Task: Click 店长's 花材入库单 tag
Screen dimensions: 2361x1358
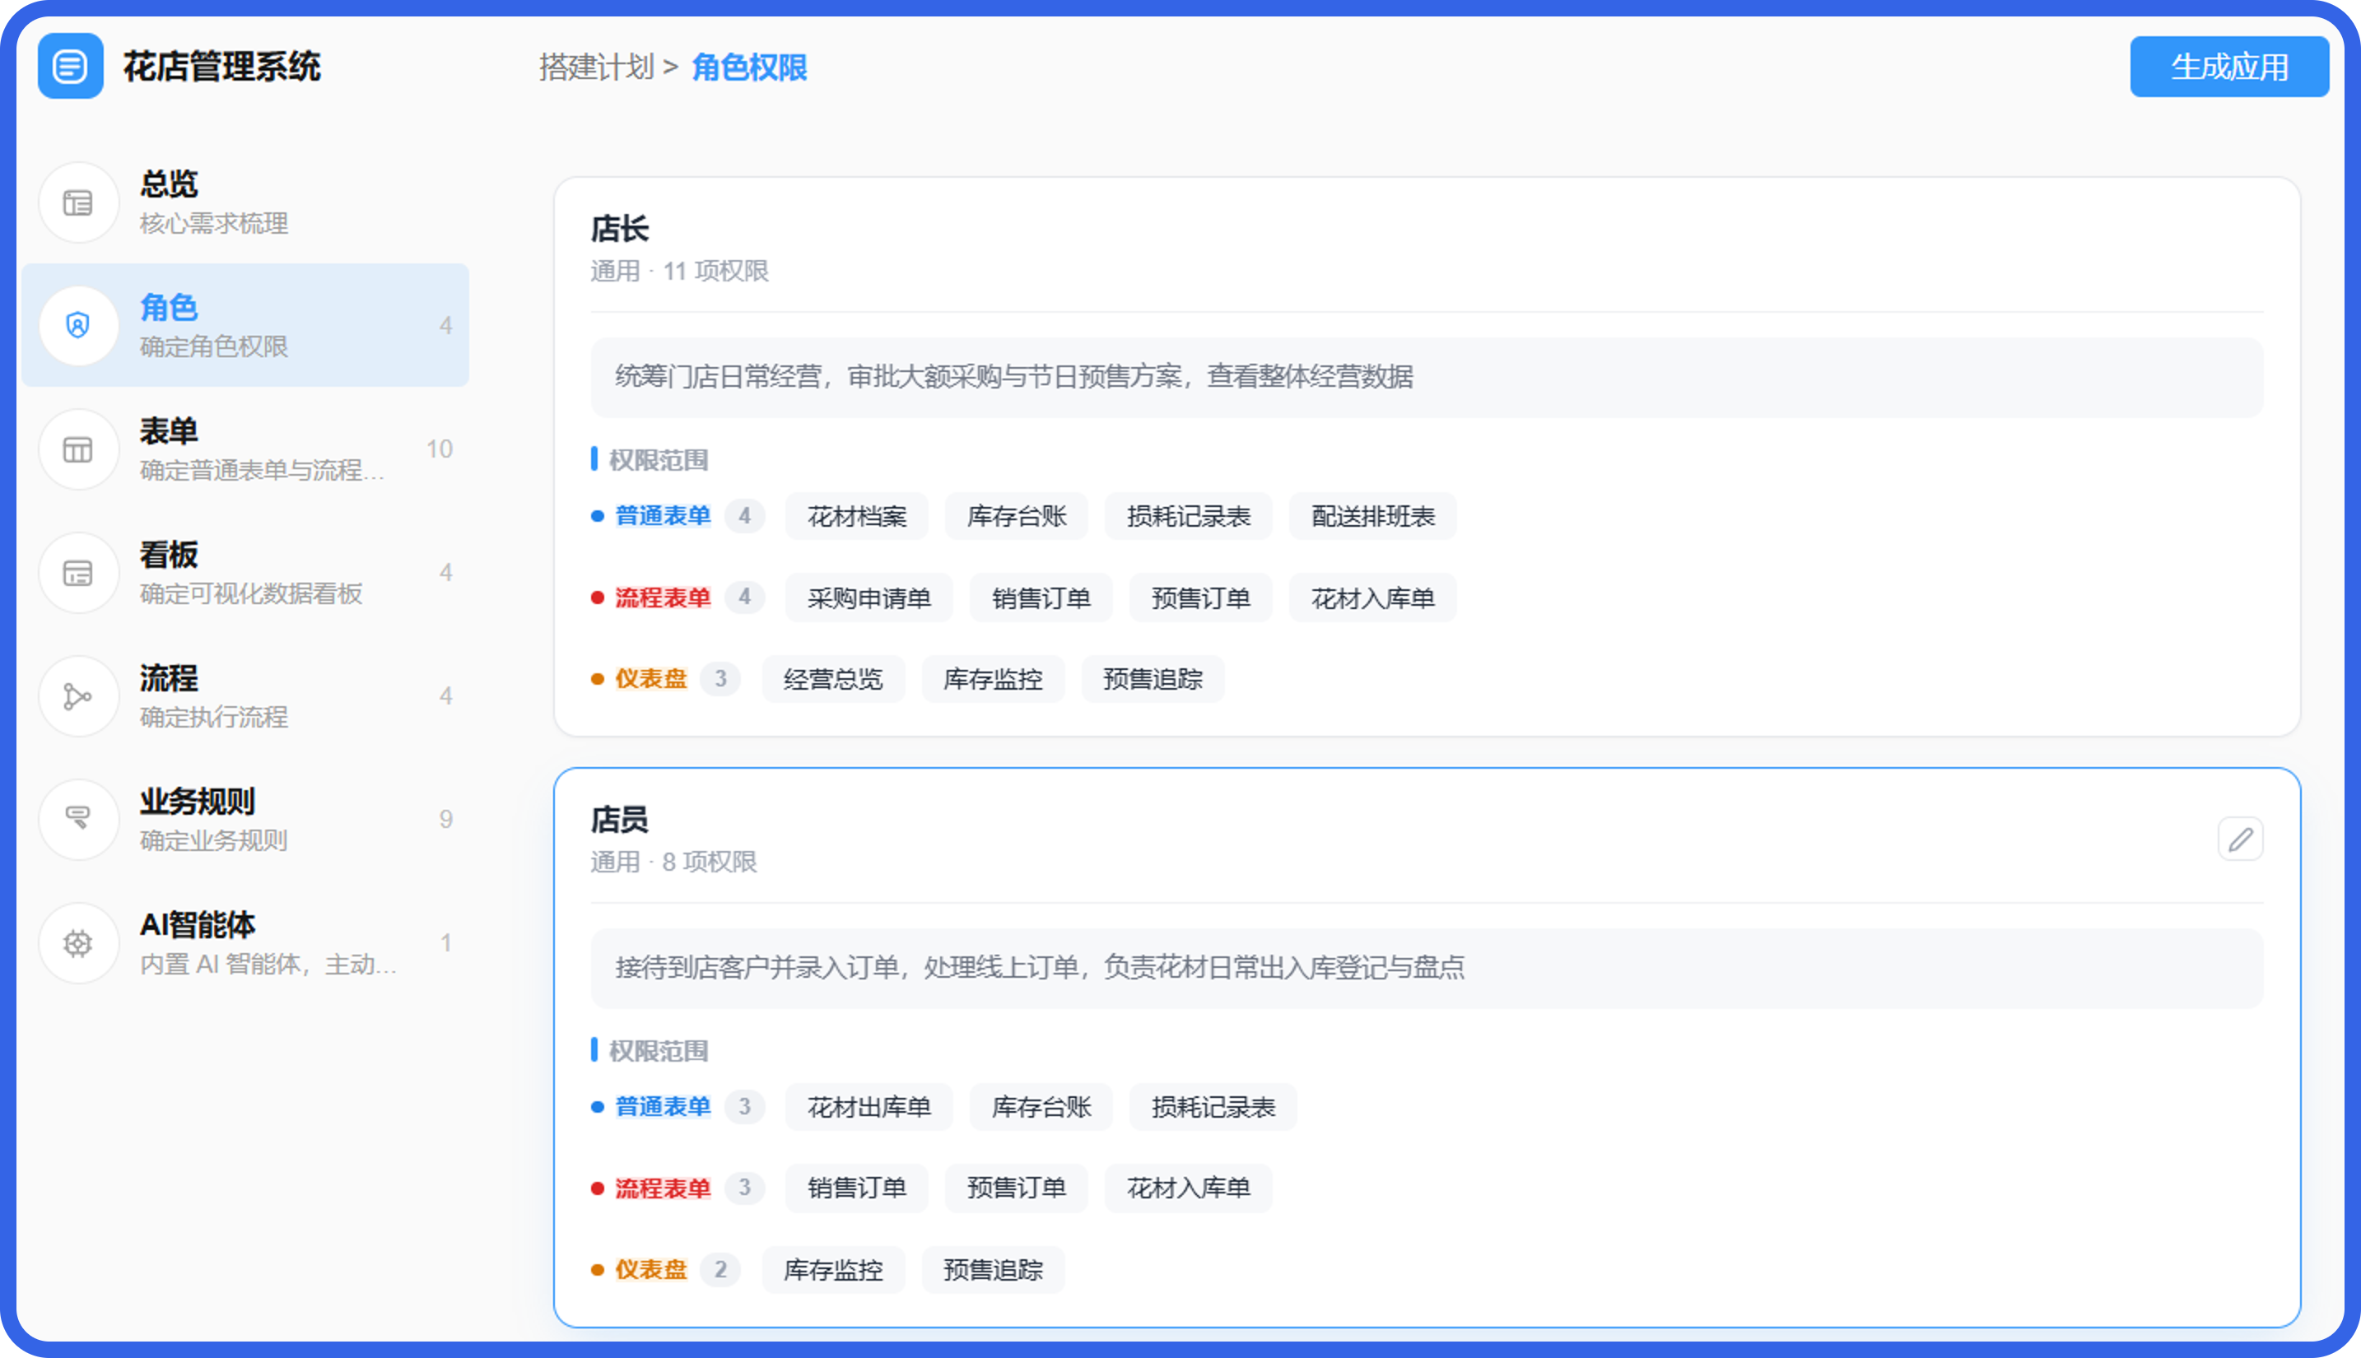Action: [1372, 599]
